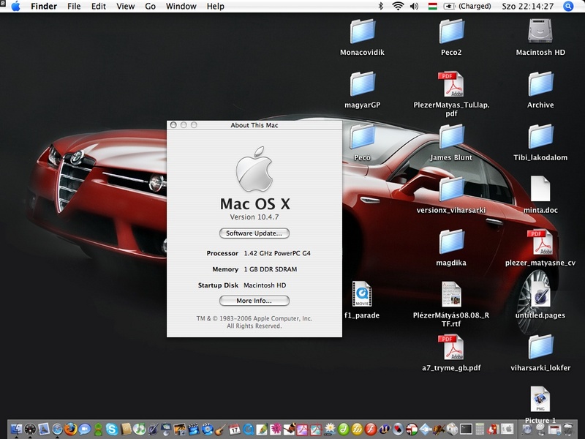
Task: Click the Software Update... button
Action: (254, 233)
